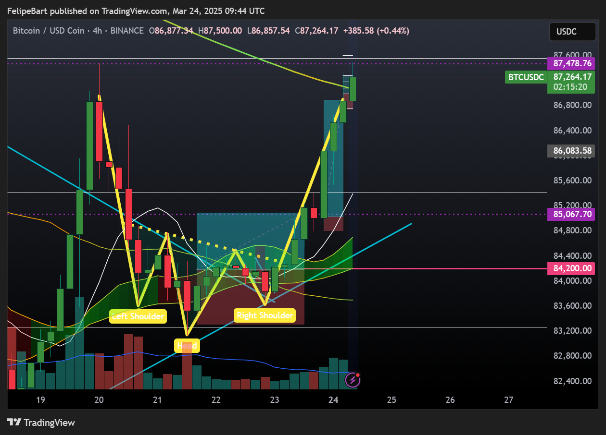Image resolution: width=606 pixels, height=435 pixels.
Task: Click the low value L86,857.54
Action: click(x=268, y=31)
